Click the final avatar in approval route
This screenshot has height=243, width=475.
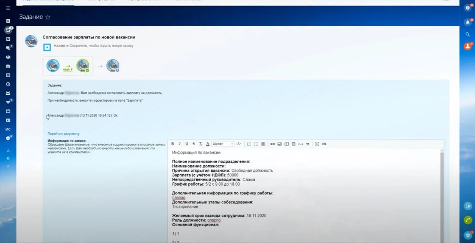click(113, 66)
